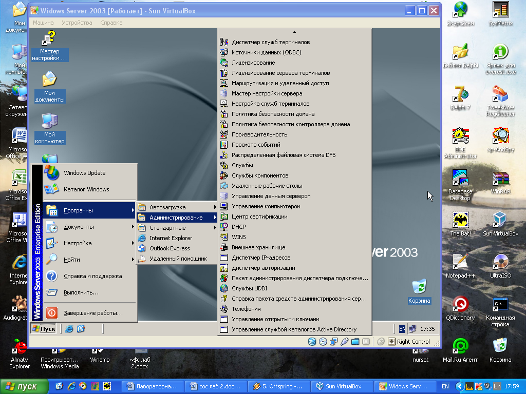Open Управление службой каталогов Active Directory
The height and width of the screenshot is (394, 526).
294,329
